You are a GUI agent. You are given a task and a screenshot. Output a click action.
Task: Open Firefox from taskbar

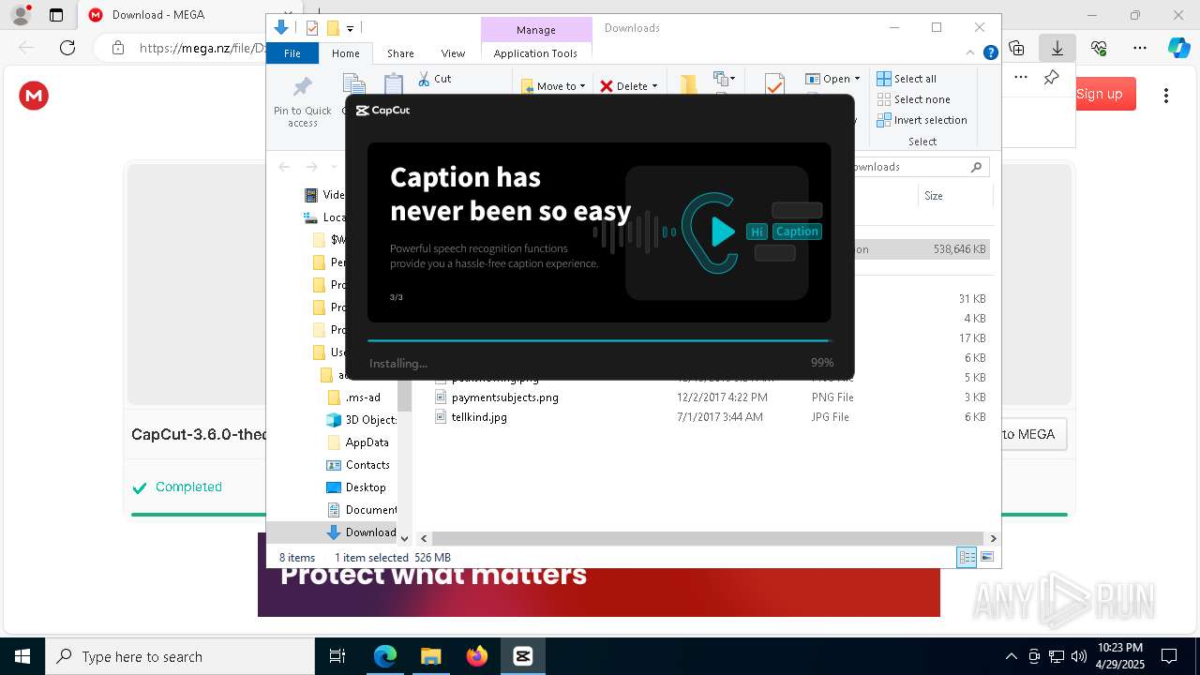476,656
